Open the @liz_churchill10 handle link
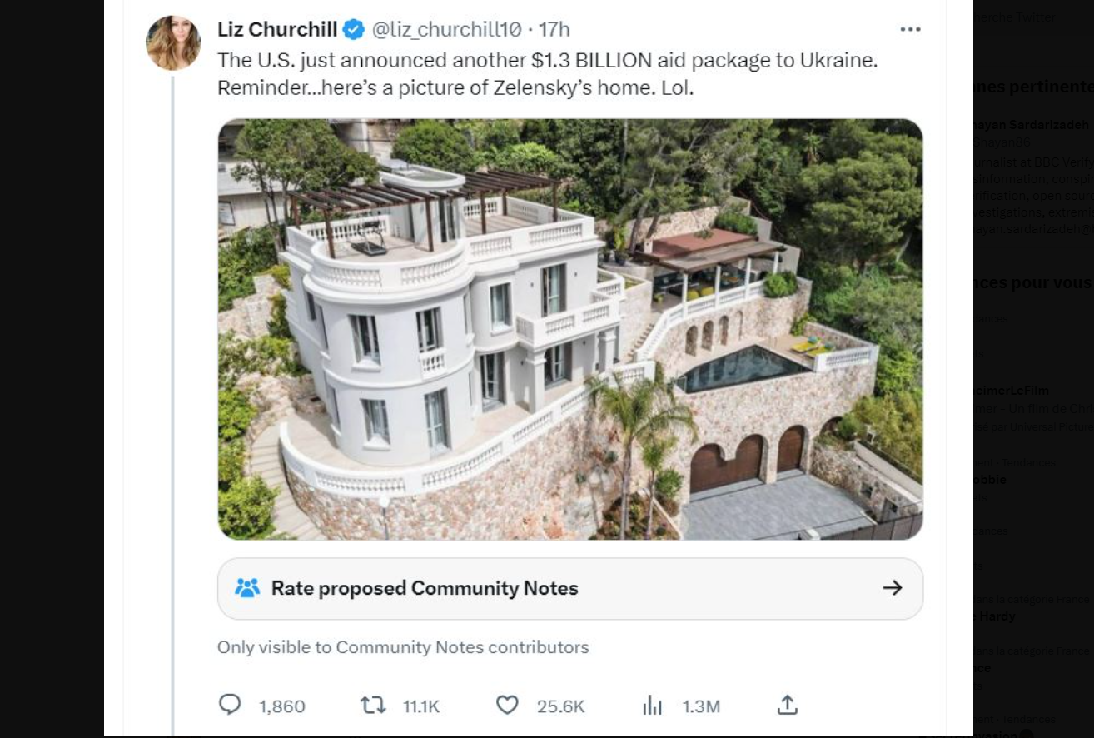Viewport: 1094px width, 738px height. [x=446, y=30]
